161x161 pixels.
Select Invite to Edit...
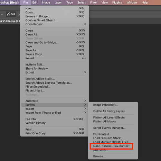(x=55, y=64)
